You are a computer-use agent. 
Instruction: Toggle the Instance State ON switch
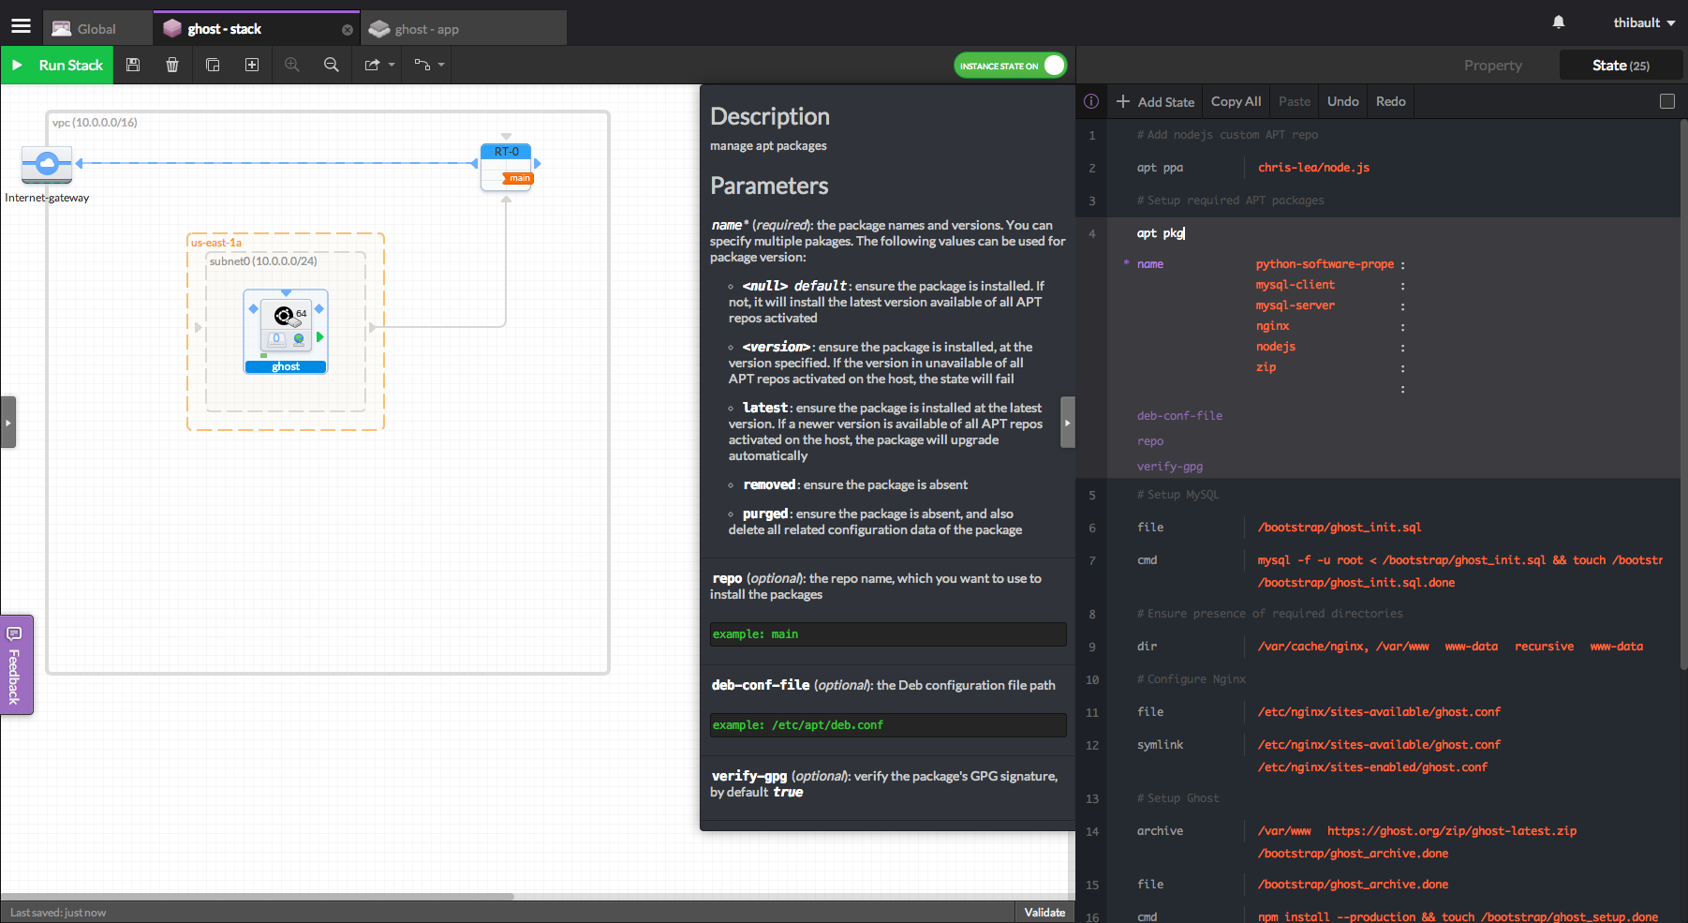tap(1011, 66)
